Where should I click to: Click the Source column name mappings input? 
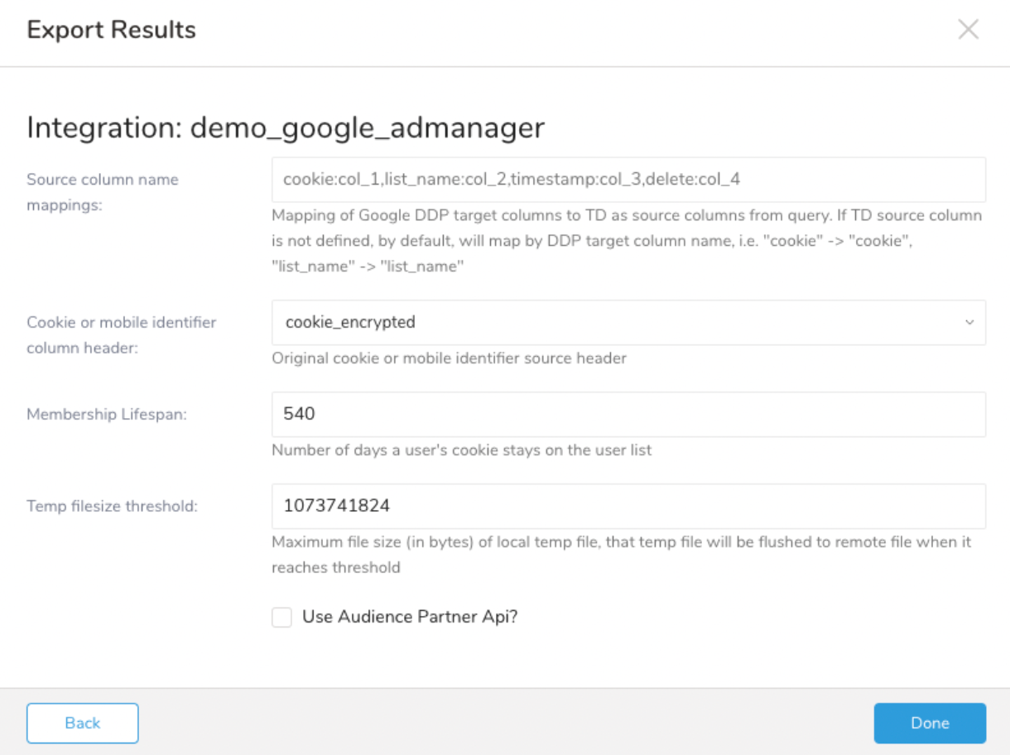click(x=628, y=180)
